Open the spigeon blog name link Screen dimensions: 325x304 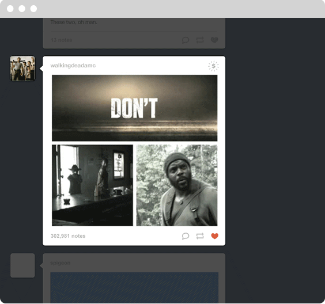(61, 263)
